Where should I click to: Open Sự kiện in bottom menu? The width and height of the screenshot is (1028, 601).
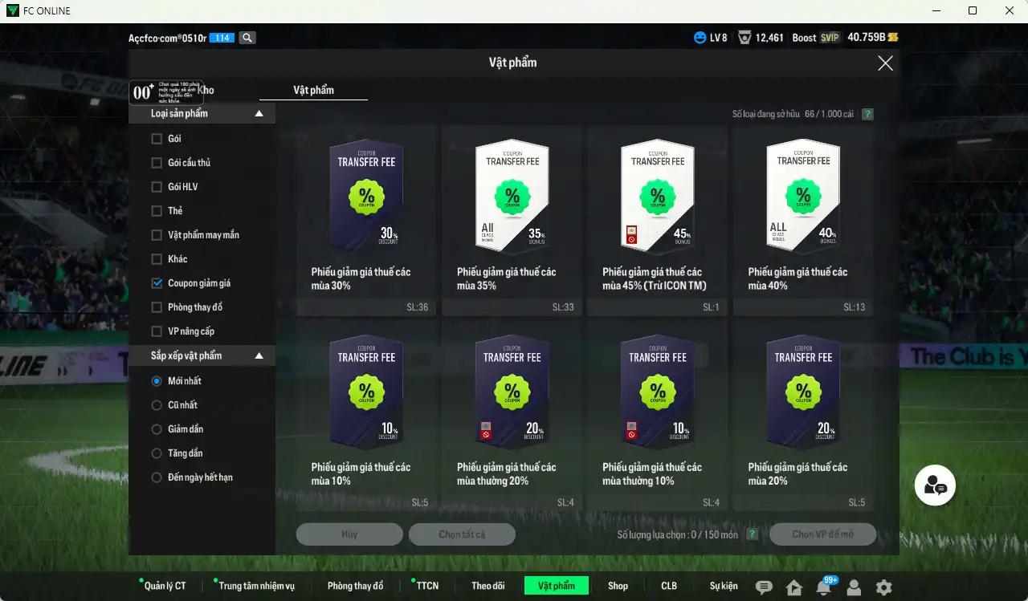point(724,586)
